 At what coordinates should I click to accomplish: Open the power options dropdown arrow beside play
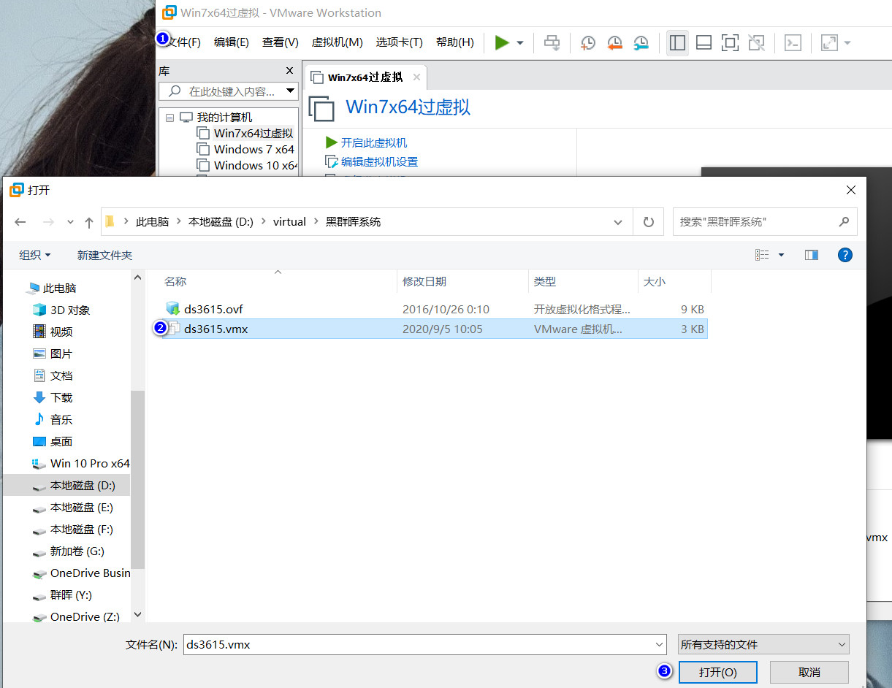click(x=520, y=43)
